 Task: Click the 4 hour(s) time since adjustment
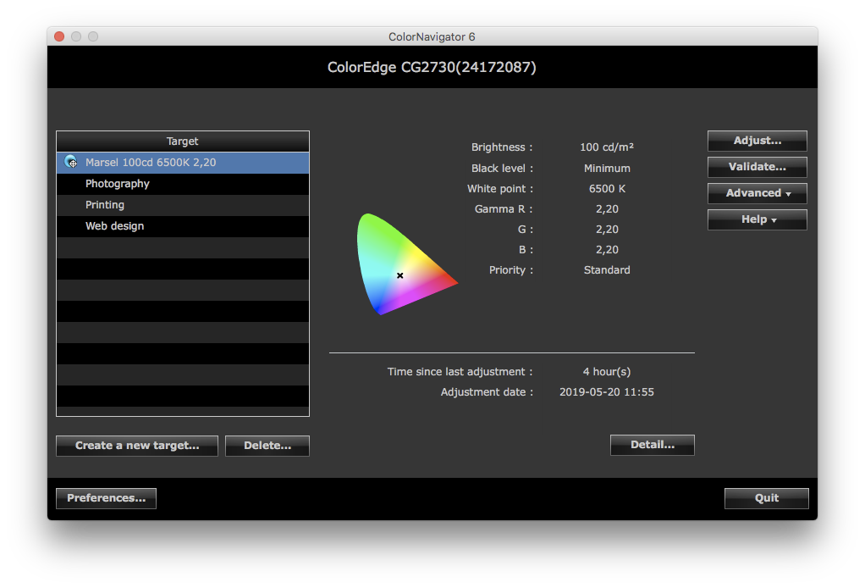pyautogui.click(x=607, y=372)
